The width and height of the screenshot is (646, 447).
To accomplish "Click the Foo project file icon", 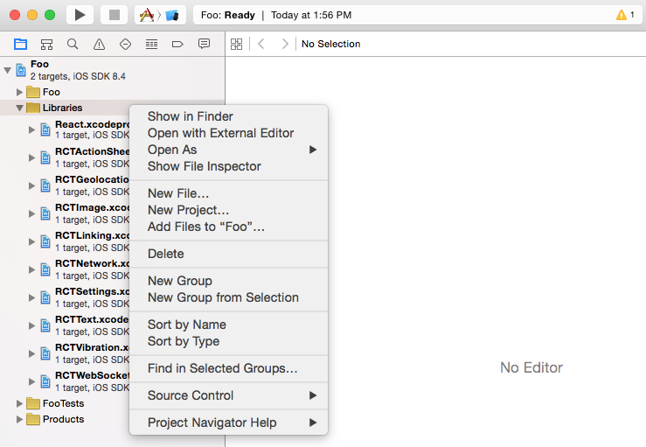I will [x=21, y=70].
